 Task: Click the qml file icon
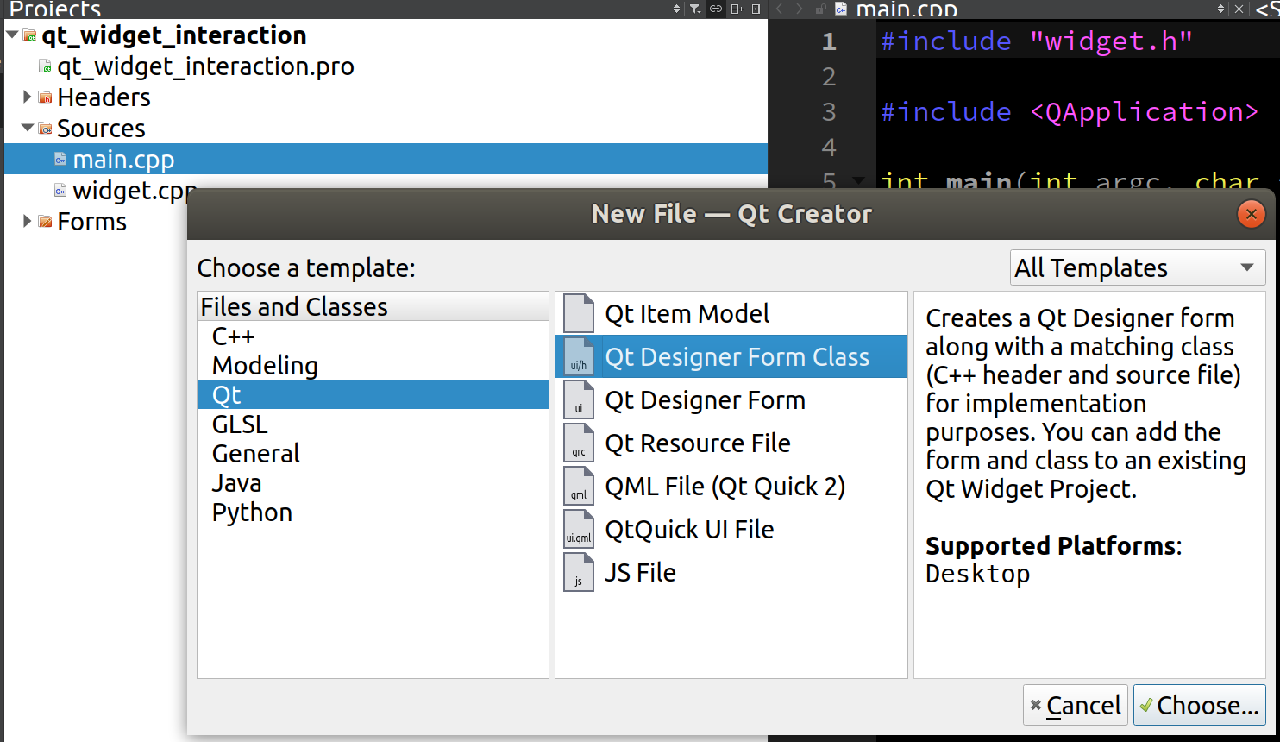point(579,486)
